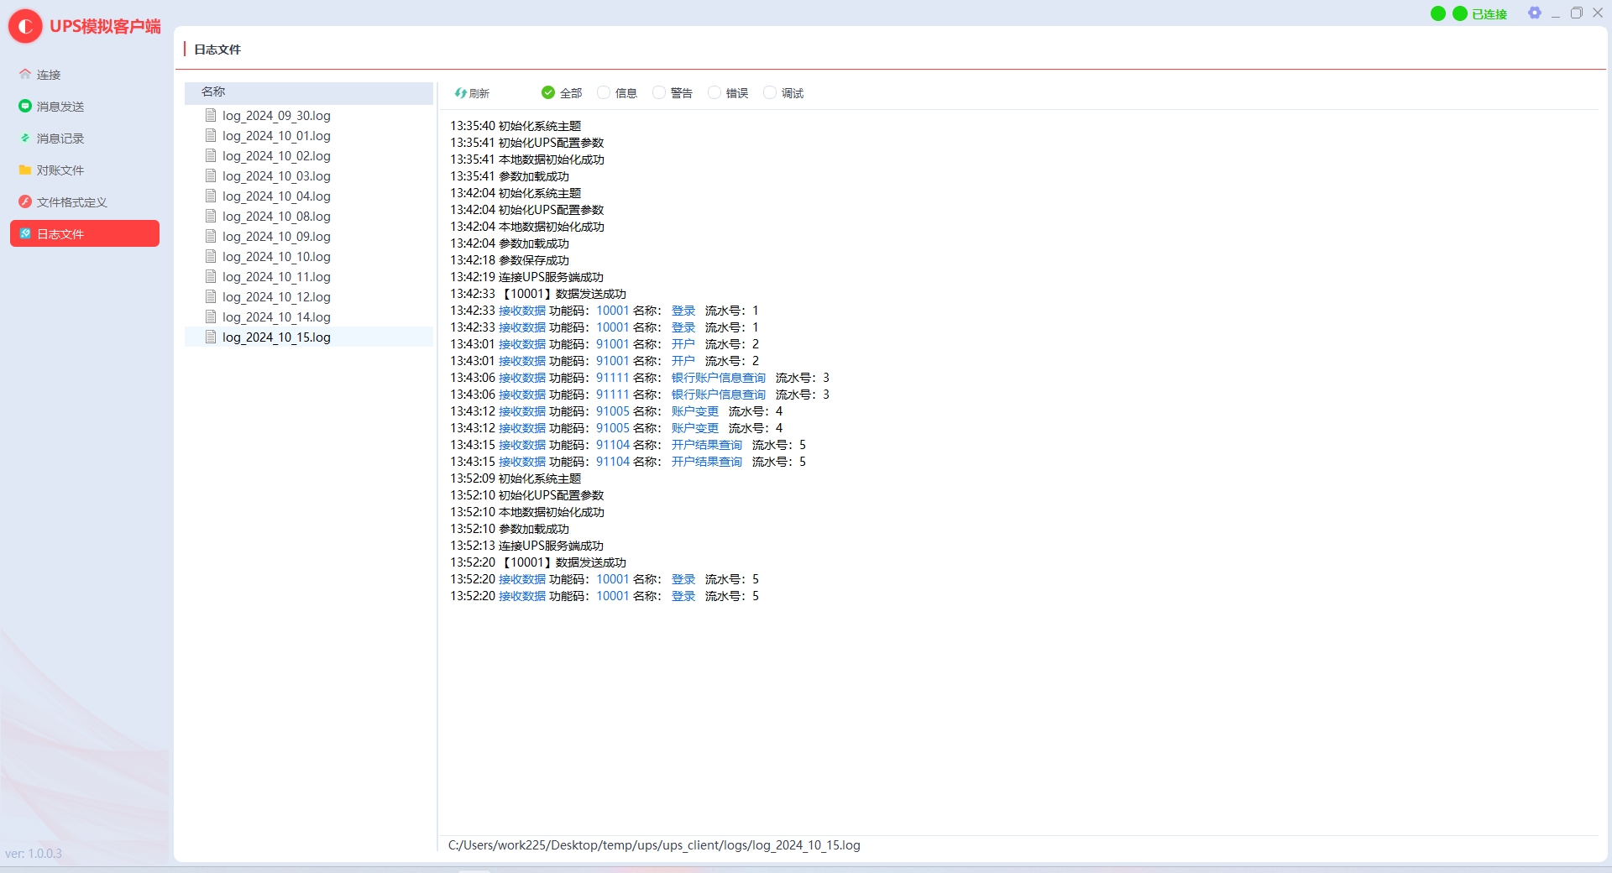This screenshot has height=873, width=1612.
Task: Click the 13:42:33 【10001】数据发送成功 log line
Action: [538, 294]
